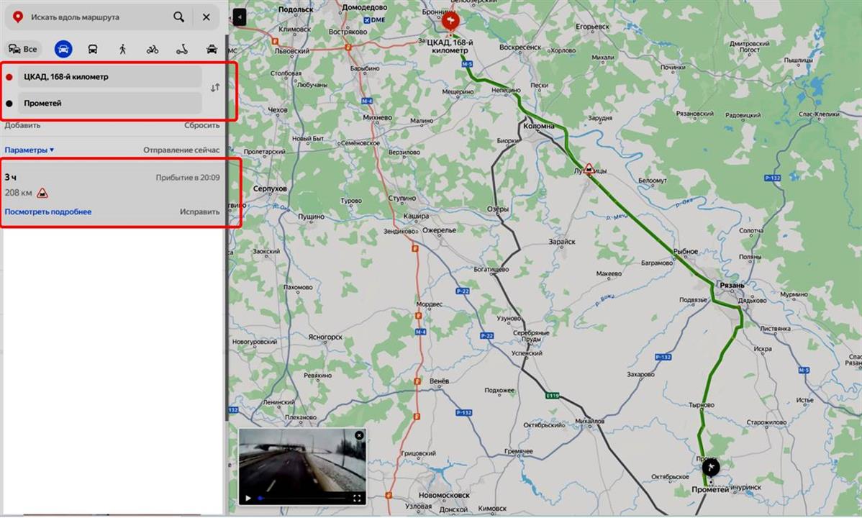Click 'Добавить' to add a waypoint

[22, 125]
